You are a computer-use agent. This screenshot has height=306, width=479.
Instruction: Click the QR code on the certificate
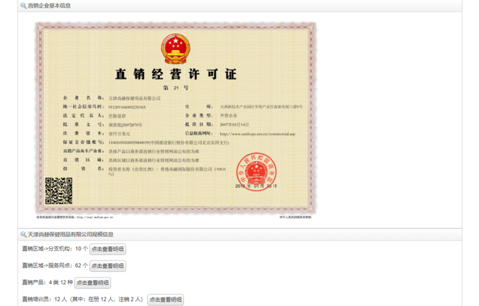tap(59, 191)
